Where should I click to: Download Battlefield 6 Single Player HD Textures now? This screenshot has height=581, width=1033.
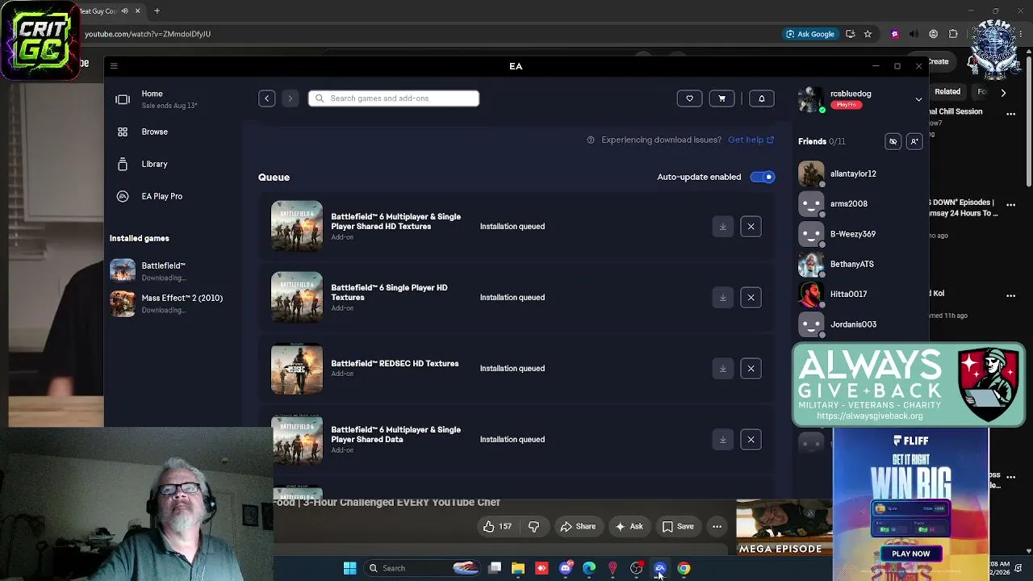click(723, 298)
